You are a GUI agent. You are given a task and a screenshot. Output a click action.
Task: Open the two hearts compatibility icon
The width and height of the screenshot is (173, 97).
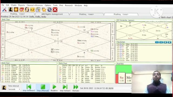[x=22, y=10]
